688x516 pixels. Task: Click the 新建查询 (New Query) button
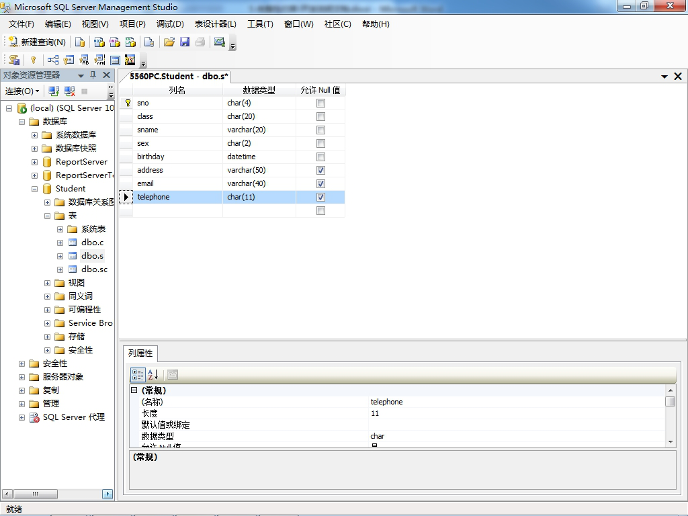coord(38,42)
